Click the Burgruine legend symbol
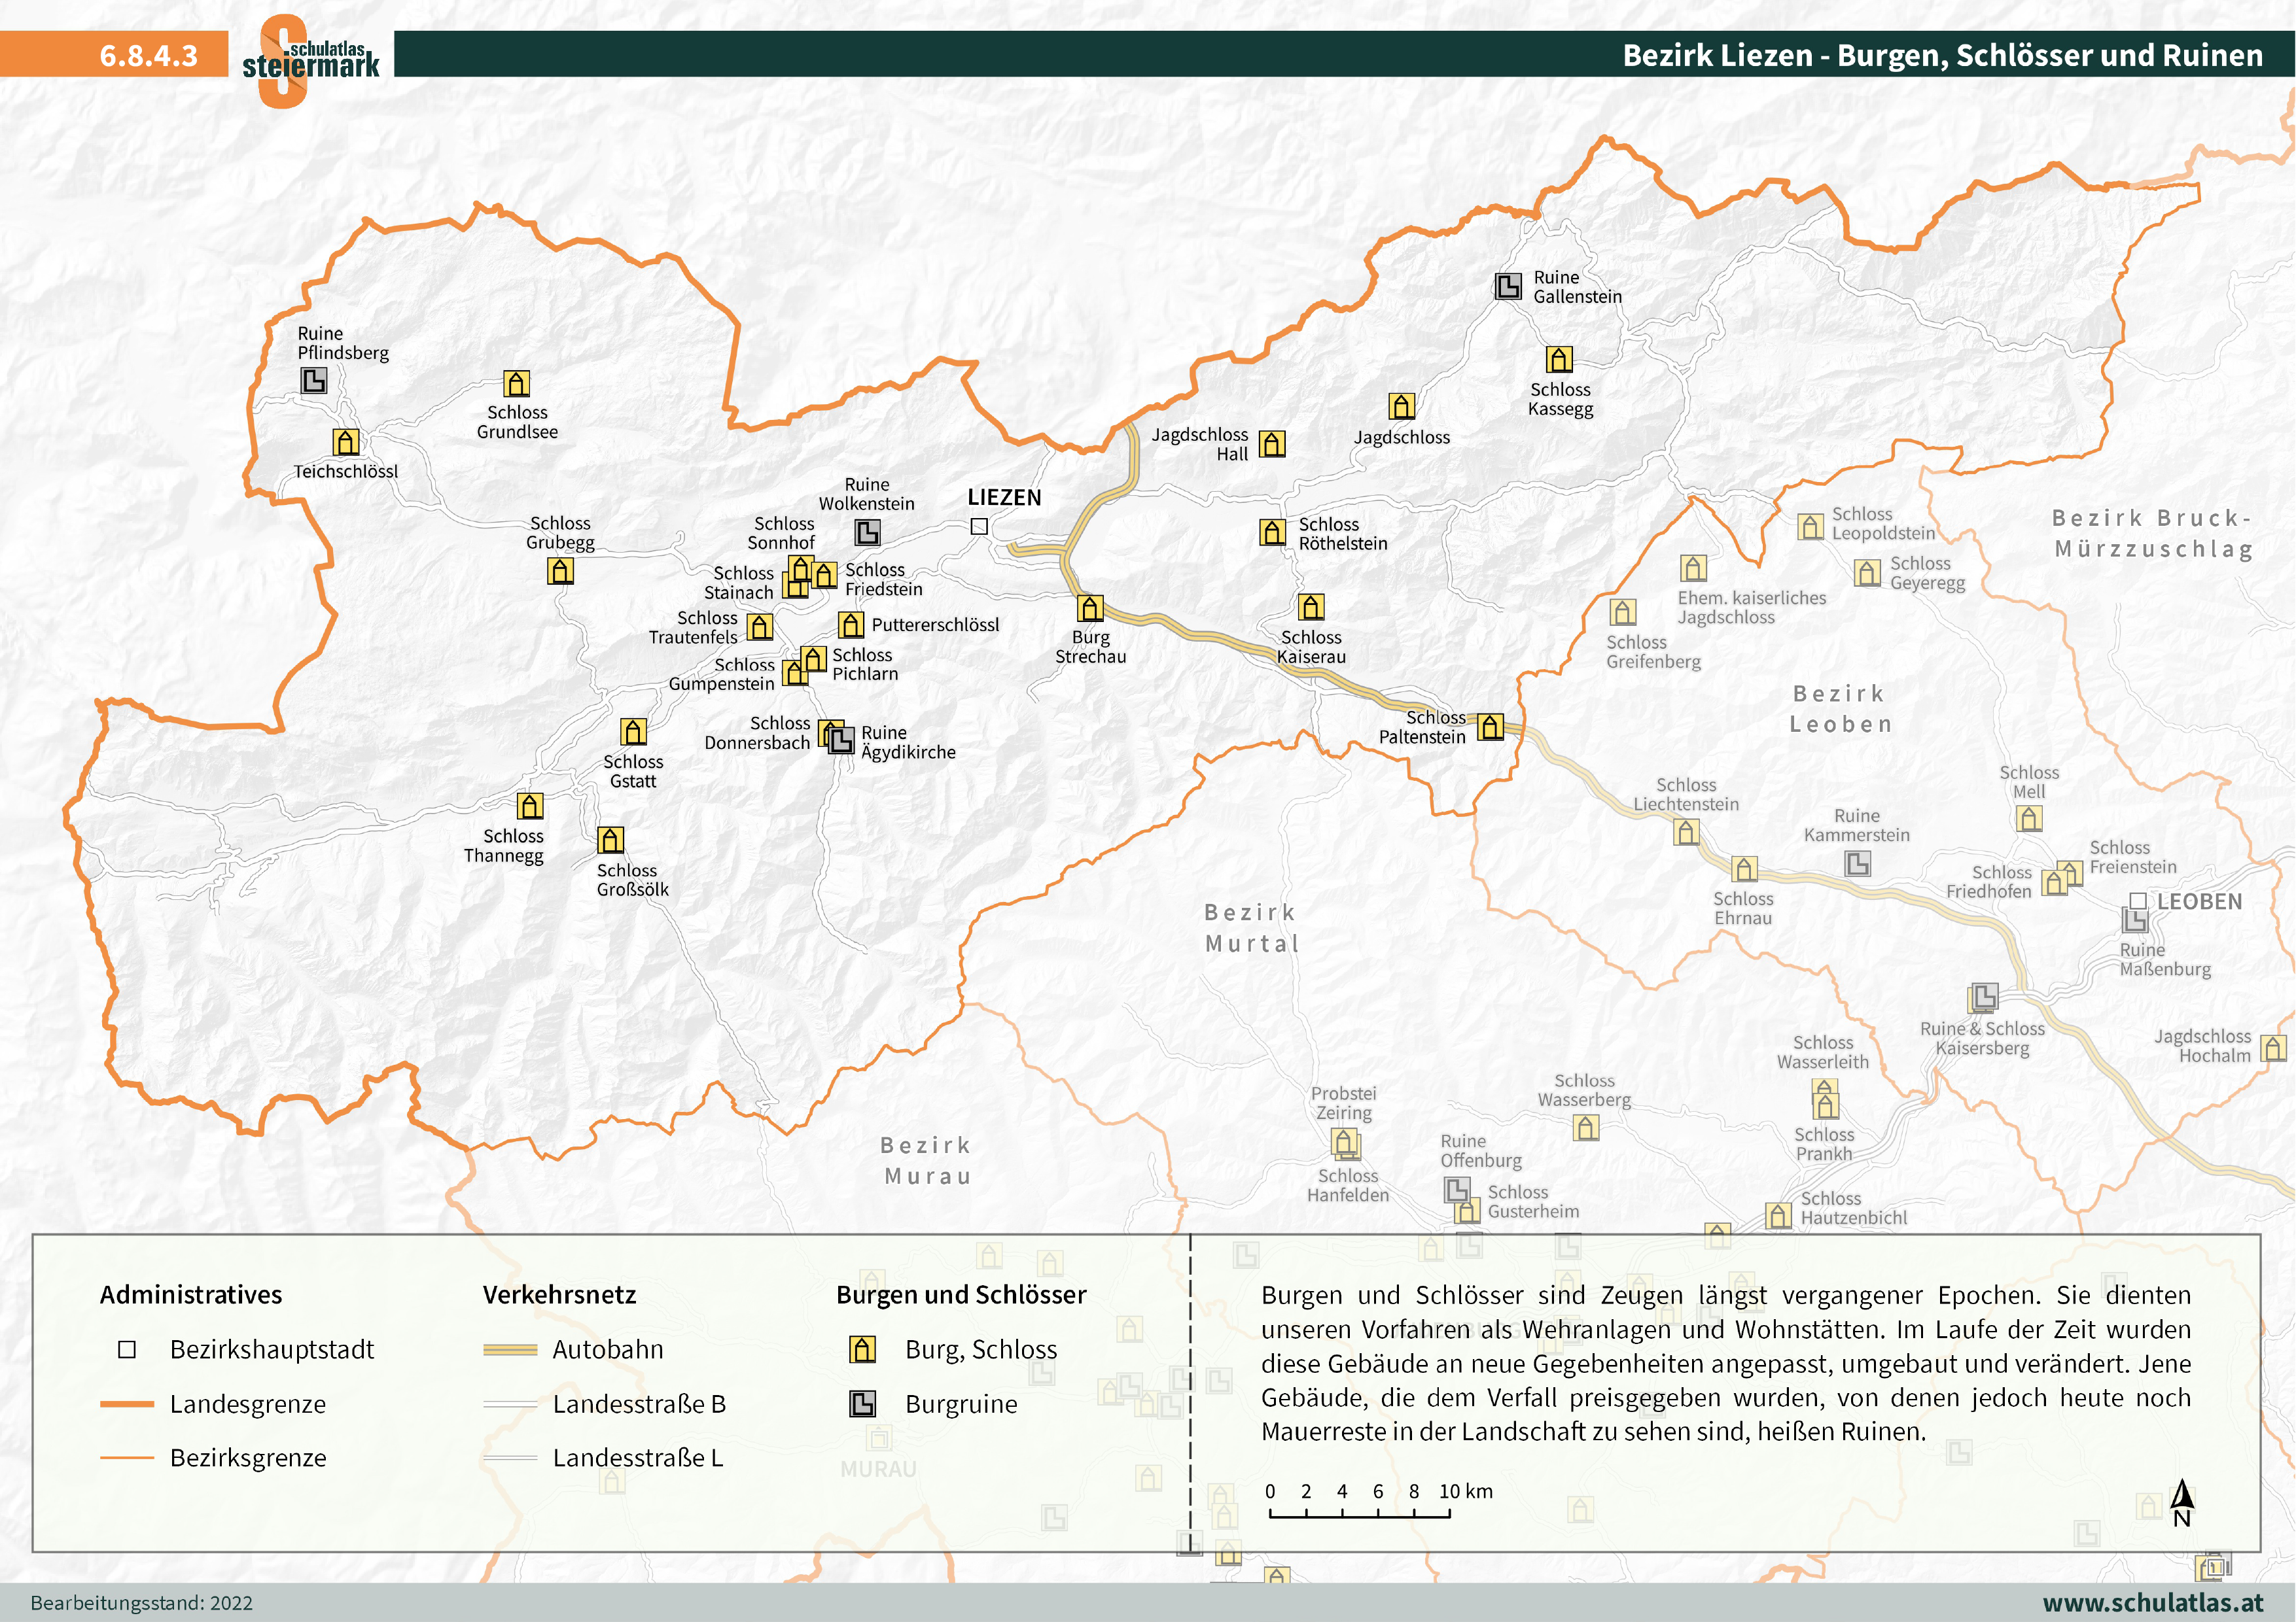The image size is (2296, 1622). click(x=862, y=1404)
